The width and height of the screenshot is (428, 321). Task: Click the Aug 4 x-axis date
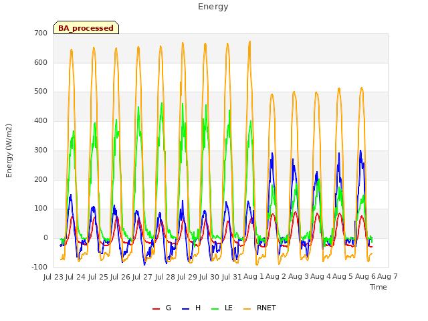pos(320,277)
